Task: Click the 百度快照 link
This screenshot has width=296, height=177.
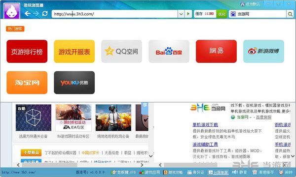Action: [x=263, y=117]
